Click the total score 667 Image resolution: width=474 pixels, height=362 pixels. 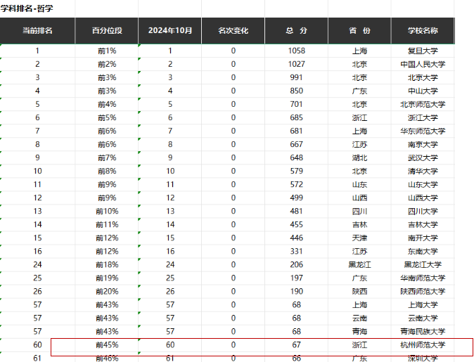pos(296,144)
